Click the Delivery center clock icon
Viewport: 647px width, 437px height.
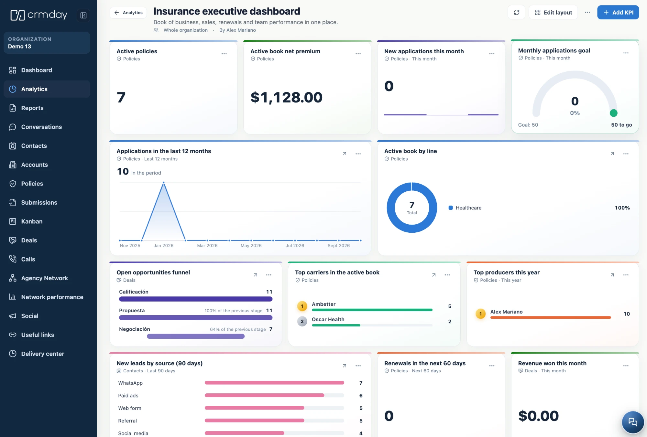coord(13,354)
